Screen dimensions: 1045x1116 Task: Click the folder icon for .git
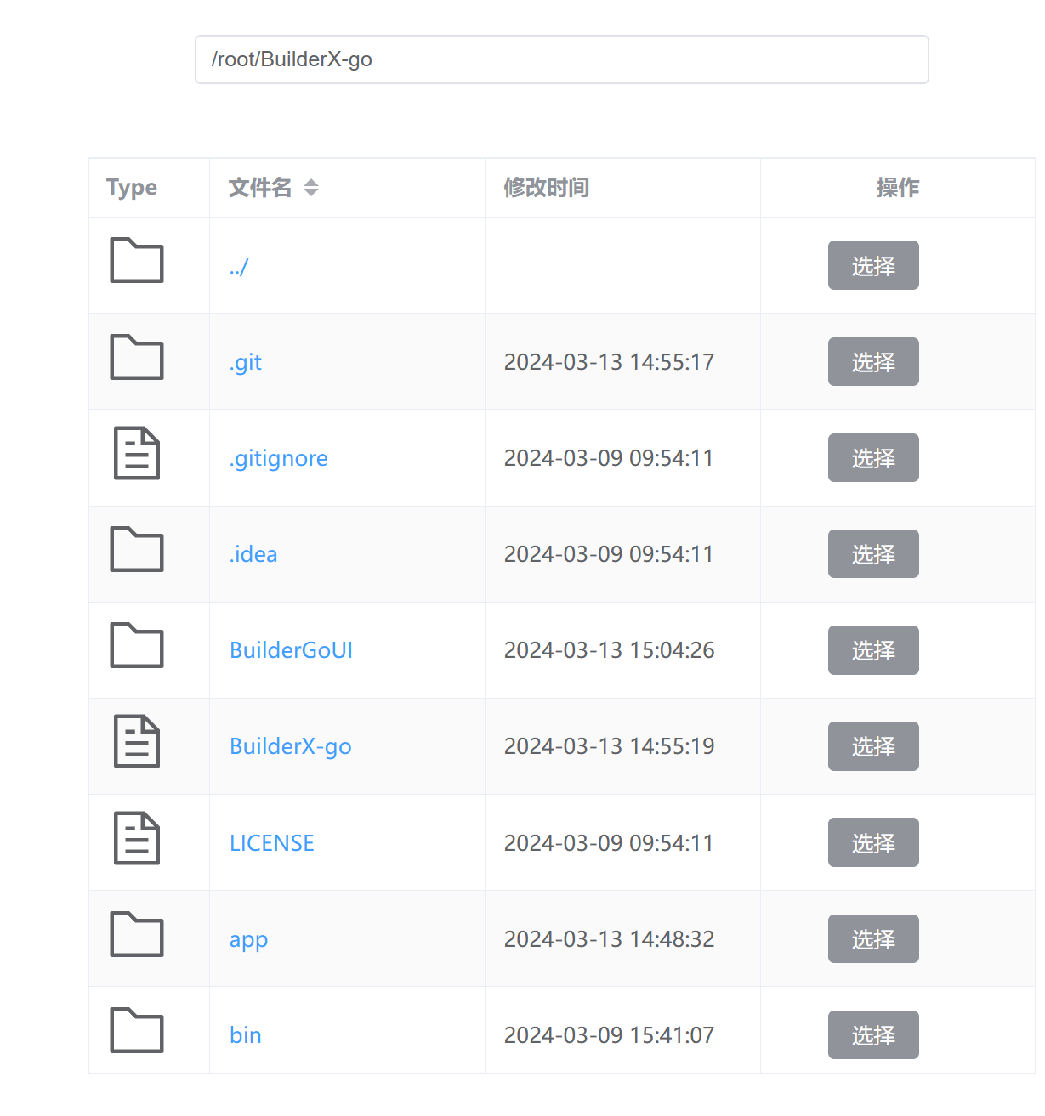(137, 357)
